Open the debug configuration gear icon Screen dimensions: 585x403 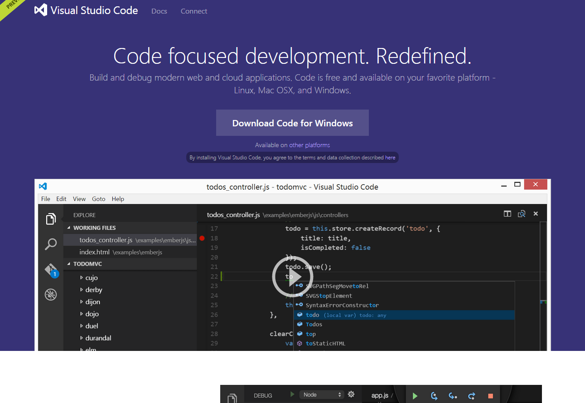[351, 394]
